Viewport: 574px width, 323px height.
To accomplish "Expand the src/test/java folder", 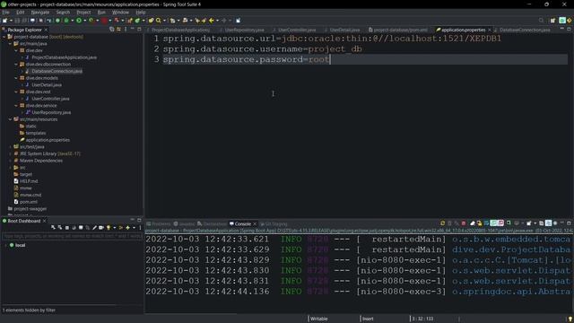I will pos(10,147).
